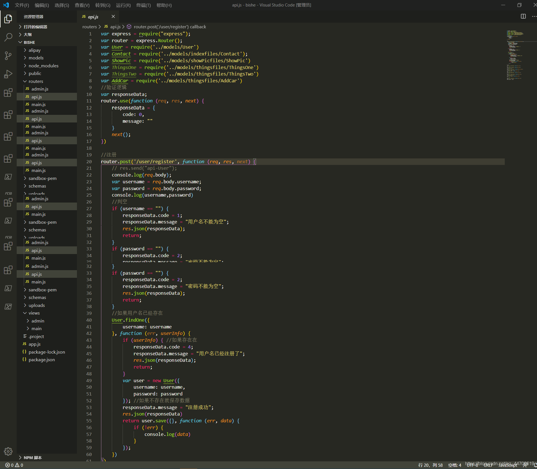Click the router.post callback breadcrumb
The image size is (537, 469).
[x=166, y=27]
